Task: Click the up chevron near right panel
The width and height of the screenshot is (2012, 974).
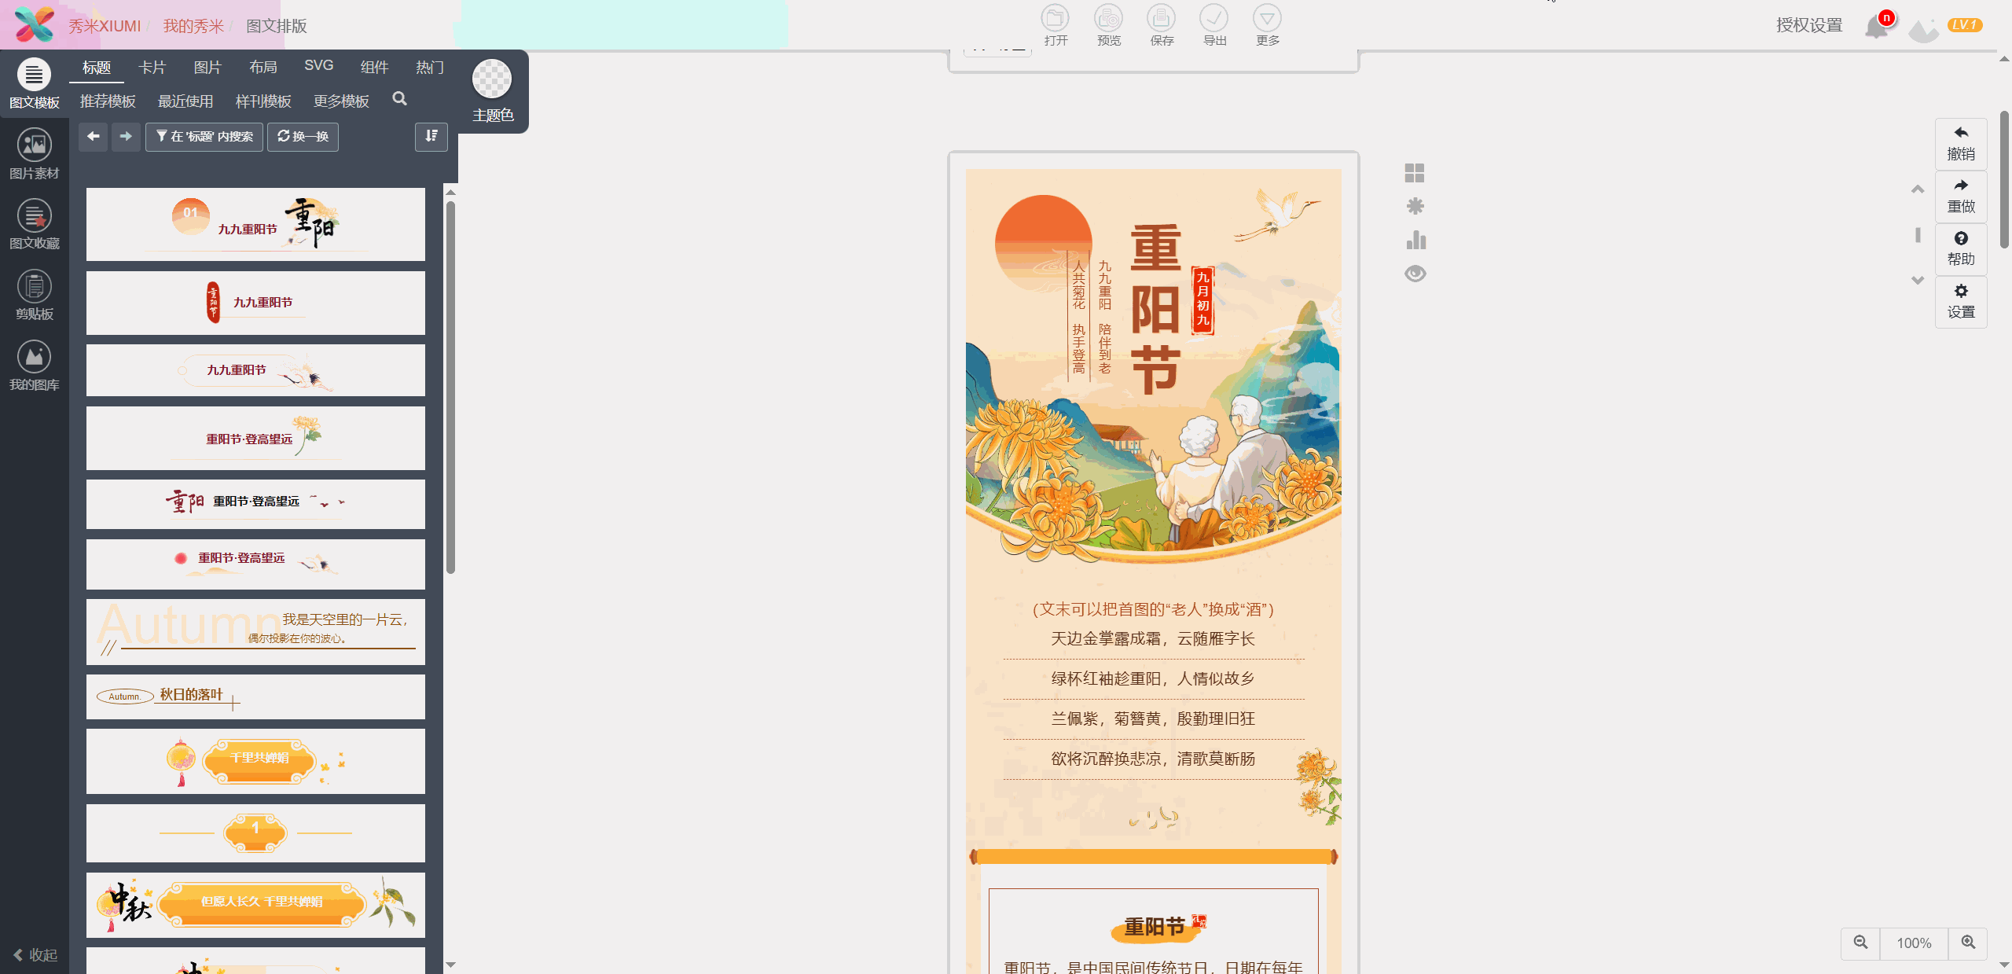Action: tap(1918, 189)
